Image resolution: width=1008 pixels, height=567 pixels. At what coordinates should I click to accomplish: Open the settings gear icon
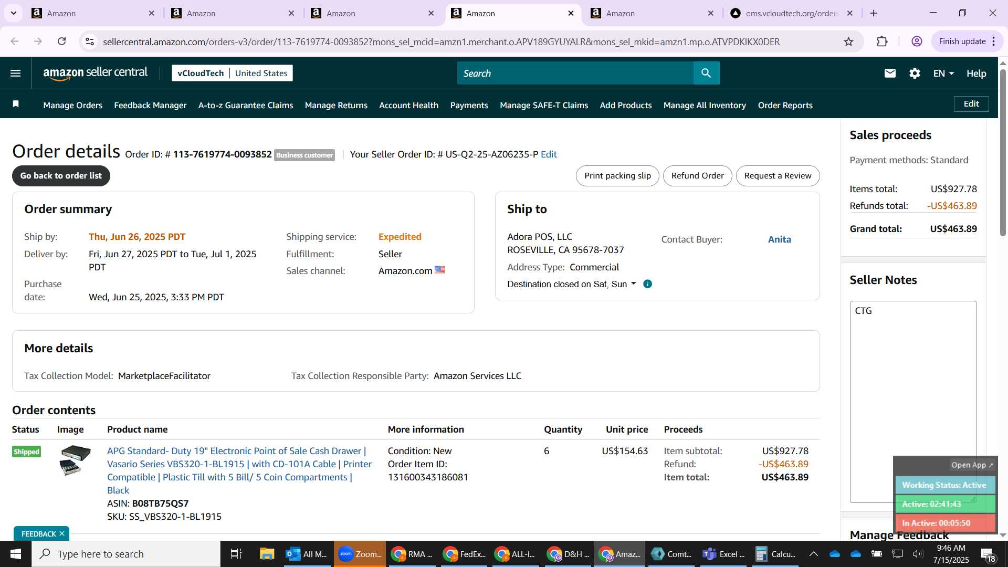point(915,73)
